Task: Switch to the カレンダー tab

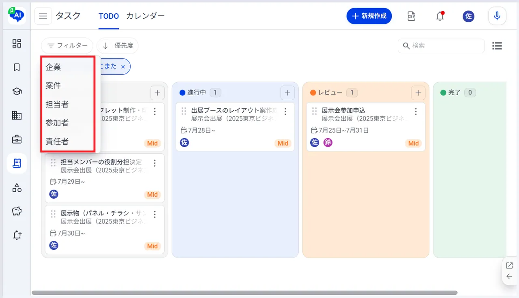Action: pos(146,16)
